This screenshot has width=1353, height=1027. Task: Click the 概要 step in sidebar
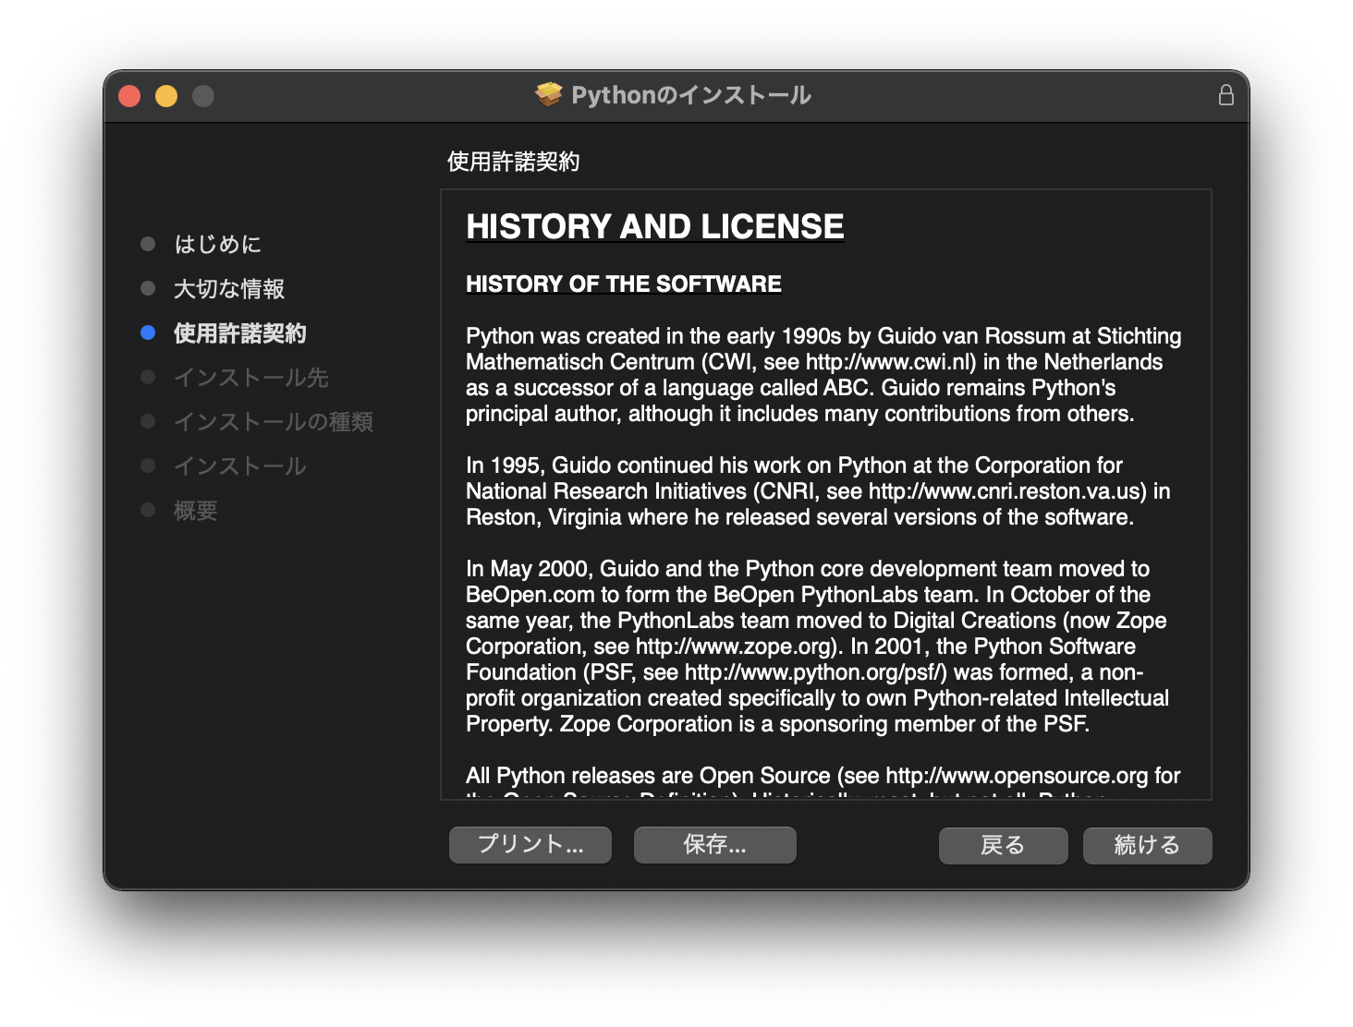point(195,511)
